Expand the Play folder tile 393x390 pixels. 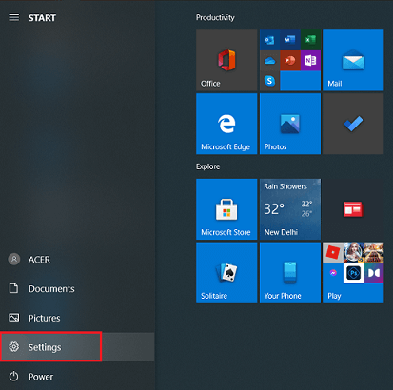(x=353, y=273)
